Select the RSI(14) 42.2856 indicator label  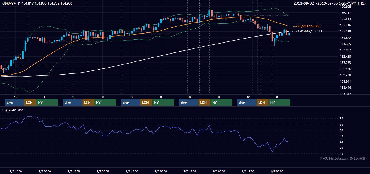pyautogui.click(x=13, y=110)
